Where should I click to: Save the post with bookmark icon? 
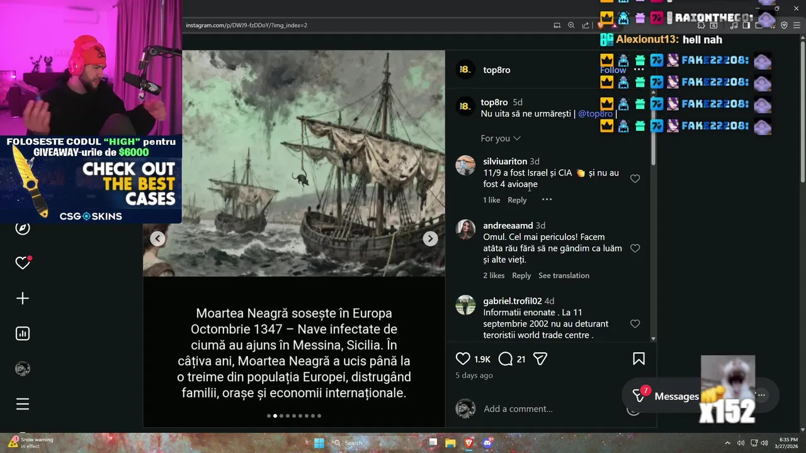(639, 359)
